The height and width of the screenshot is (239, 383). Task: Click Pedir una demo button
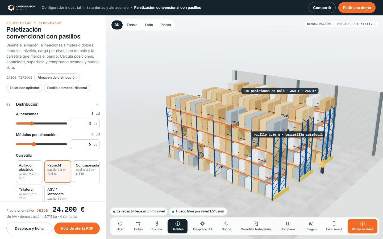pyautogui.click(x=357, y=8)
